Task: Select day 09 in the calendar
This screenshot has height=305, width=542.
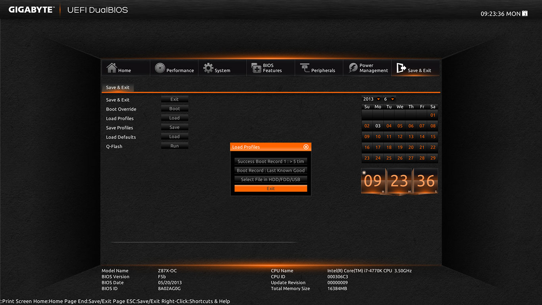Action: (x=367, y=137)
